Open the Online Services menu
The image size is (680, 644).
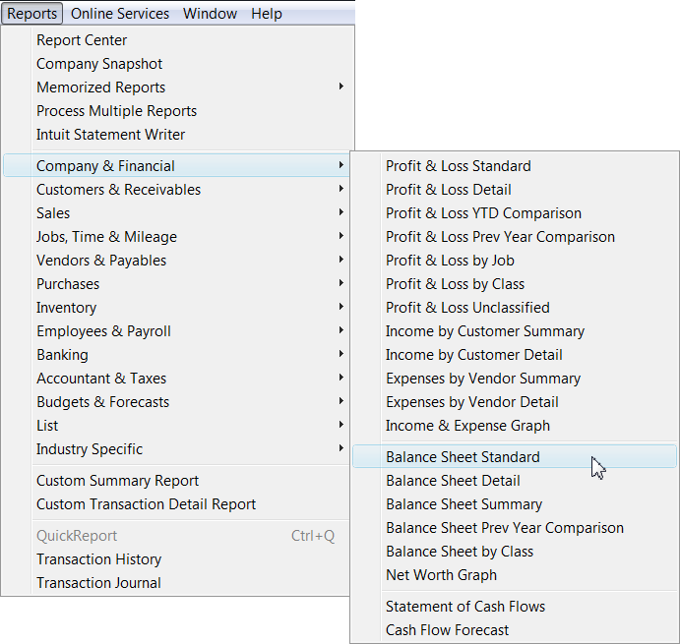(x=120, y=14)
